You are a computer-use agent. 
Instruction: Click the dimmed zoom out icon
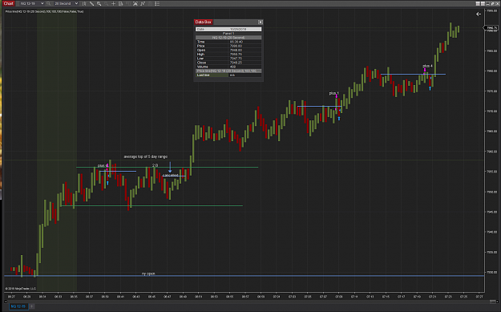pyautogui.click(x=107, y=3)
